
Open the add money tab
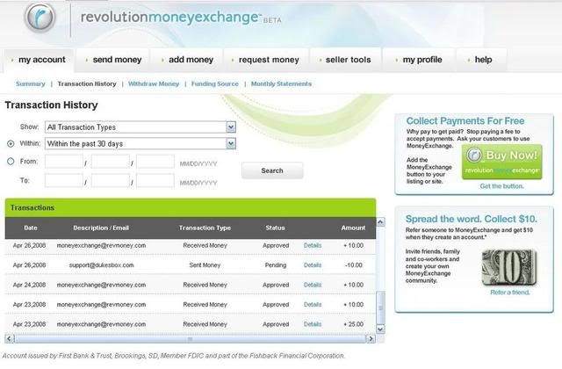click(186, 60)
